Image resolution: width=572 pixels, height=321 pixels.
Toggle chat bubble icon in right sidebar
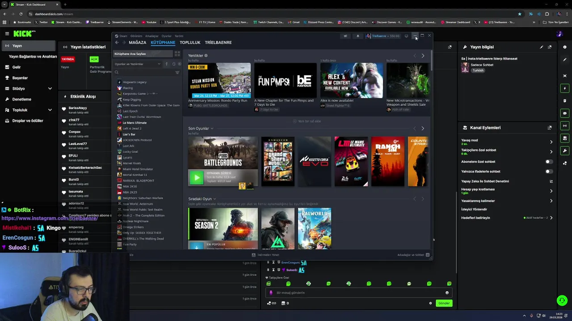click(x=565, y=113)
